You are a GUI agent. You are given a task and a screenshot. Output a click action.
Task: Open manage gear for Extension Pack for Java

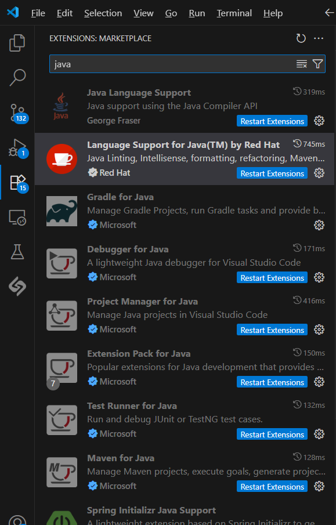pyautogui.click(x=319, y=382)
